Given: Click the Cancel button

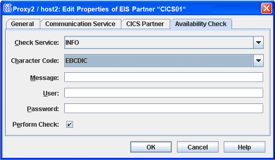Looking at the screenshot, I should pyautogui.click(x=198, y=147).
